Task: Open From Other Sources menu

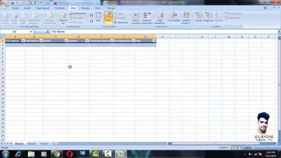Action: [34, 18]
